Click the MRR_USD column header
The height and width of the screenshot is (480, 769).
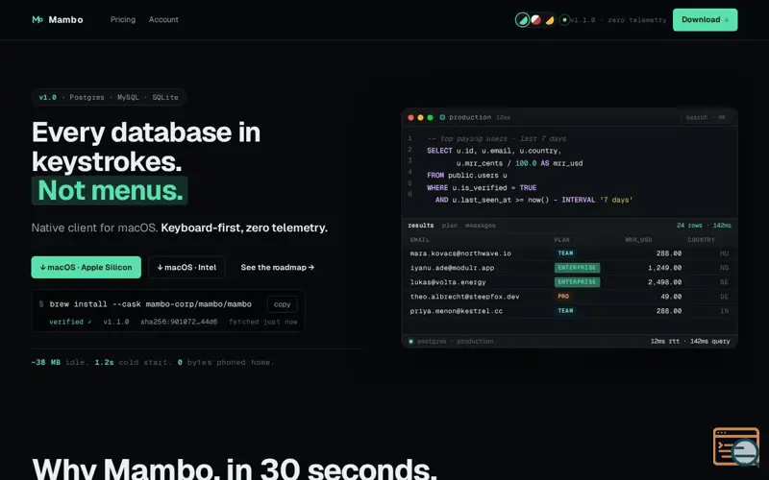pyautogui.click(x=638, y=239)
